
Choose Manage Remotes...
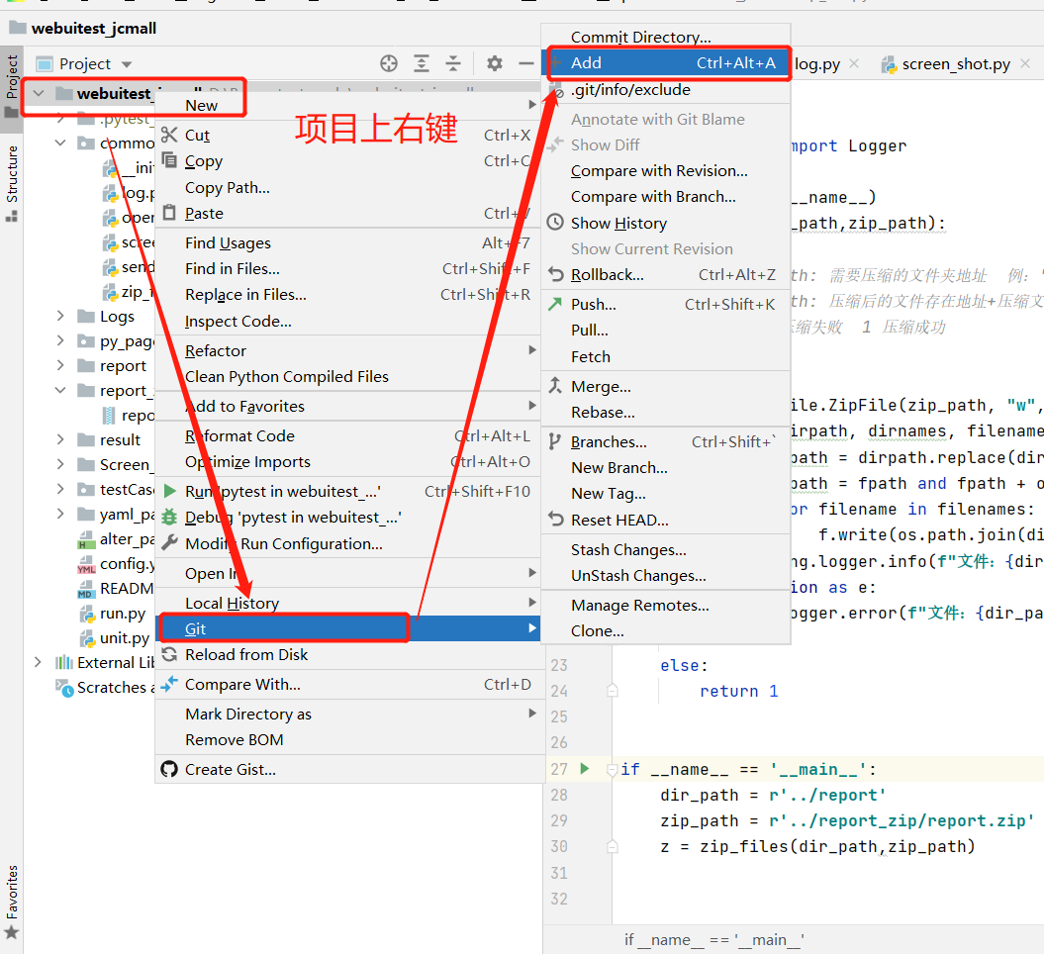click(x=666, y=605)
